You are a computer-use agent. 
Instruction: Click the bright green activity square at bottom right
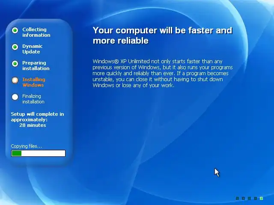click(262, 198)
